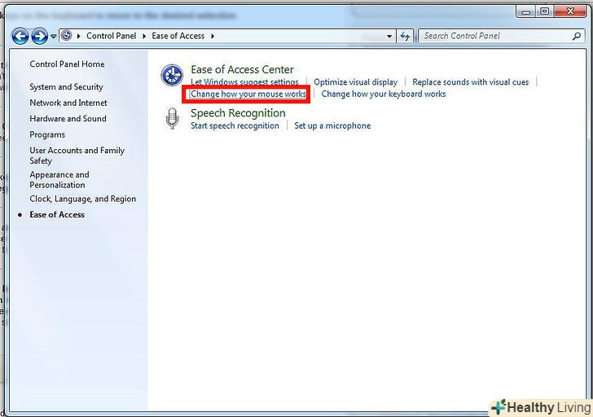Click the Refresh button
The width and height of the screenshot is (593, 417).
click(x=405, y=37)
